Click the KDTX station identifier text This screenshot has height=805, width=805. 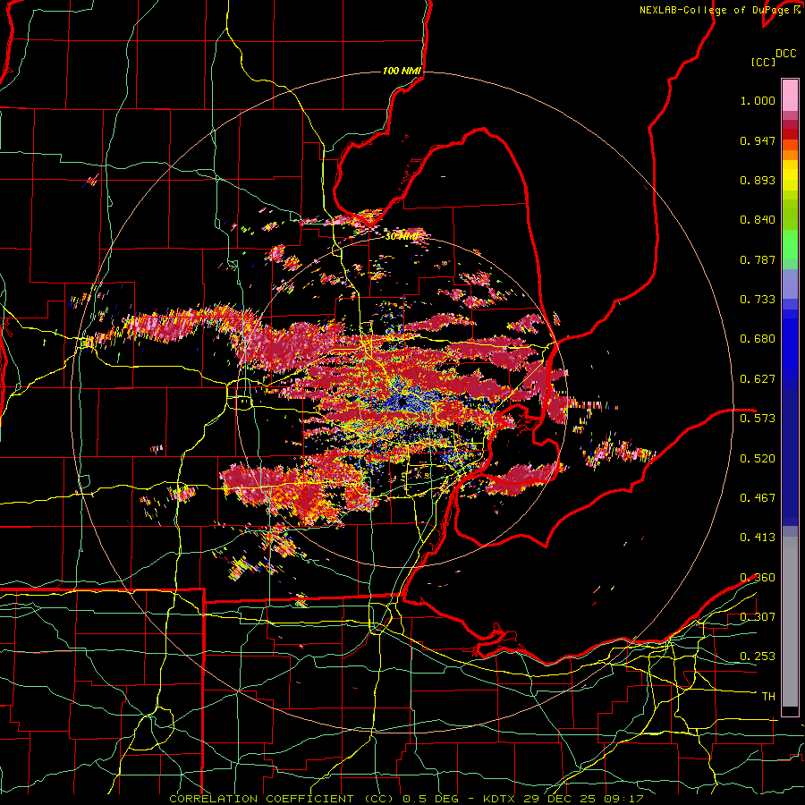501,799
